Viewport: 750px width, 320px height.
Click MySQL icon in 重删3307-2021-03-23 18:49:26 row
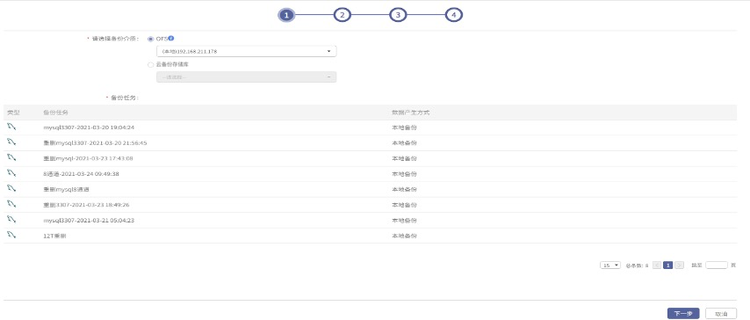(x=12, y=204)
